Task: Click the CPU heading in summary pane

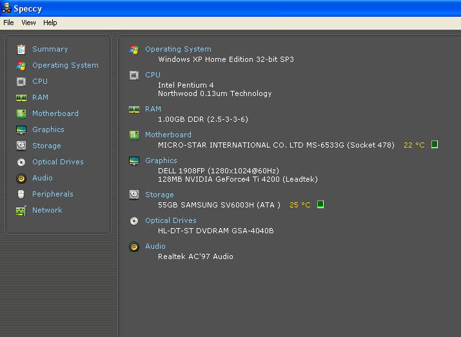Action: pyautogui.click(x=153, y=75)
